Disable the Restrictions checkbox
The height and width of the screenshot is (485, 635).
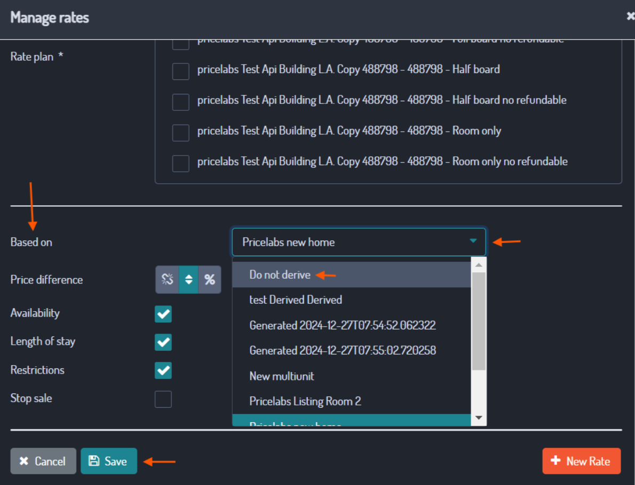click(x=163, y=370)
